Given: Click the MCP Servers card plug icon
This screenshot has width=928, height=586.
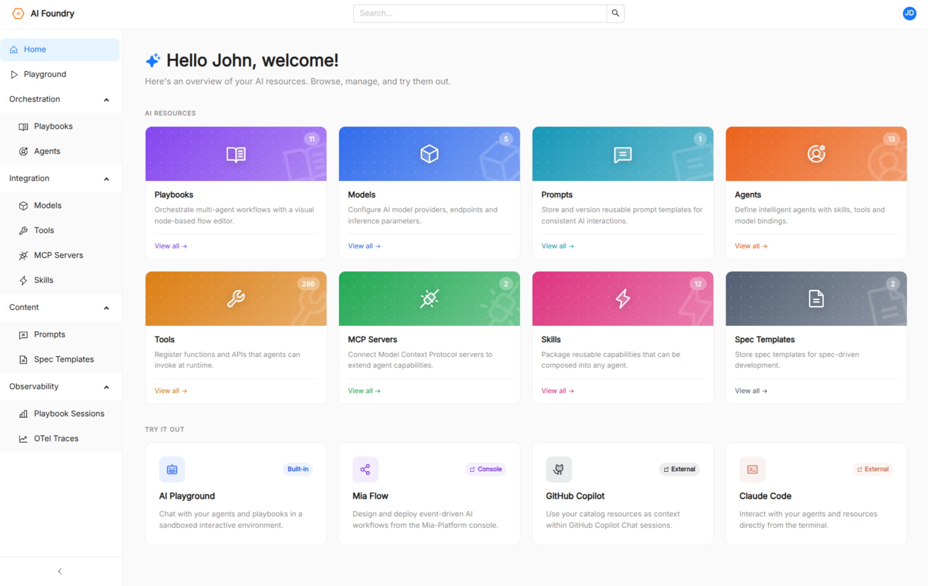Looking at the screenshot, I should point(429,299).
